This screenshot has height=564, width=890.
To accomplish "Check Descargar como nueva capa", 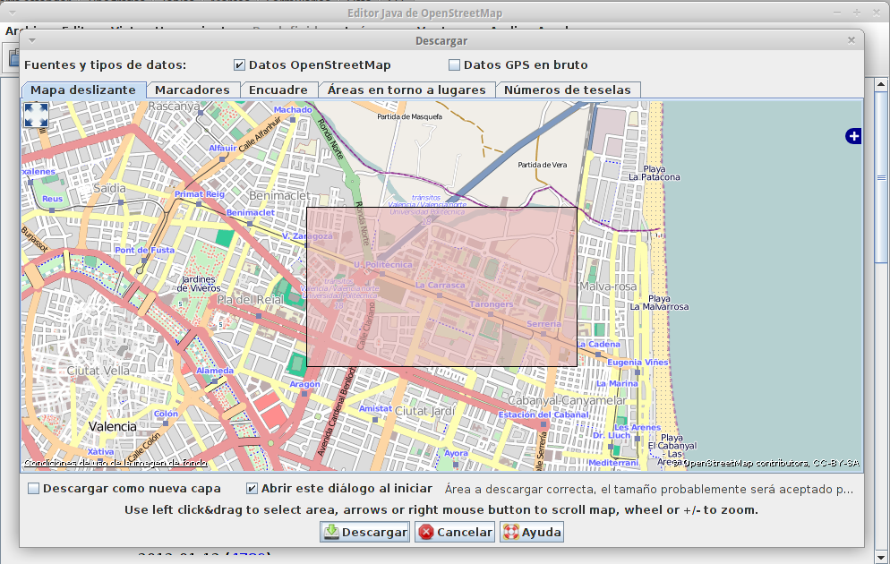I will click(34, 489).
